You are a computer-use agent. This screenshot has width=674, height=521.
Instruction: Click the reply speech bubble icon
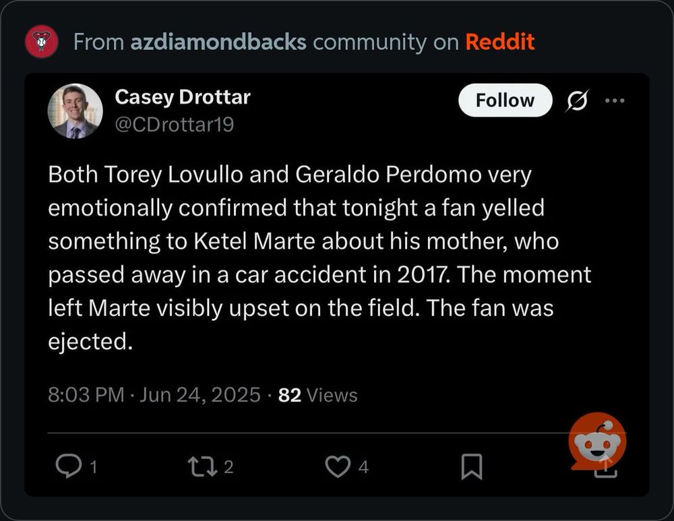68,466
